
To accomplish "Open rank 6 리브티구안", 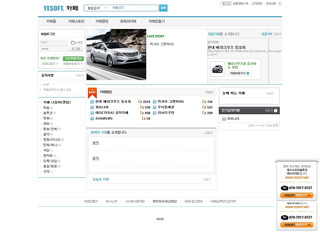I will click(x=166, y=113).
